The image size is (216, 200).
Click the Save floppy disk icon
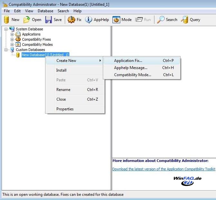[x=48, y=20]
